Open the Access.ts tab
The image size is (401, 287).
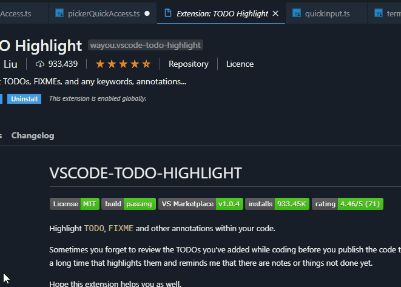point(23,13)
